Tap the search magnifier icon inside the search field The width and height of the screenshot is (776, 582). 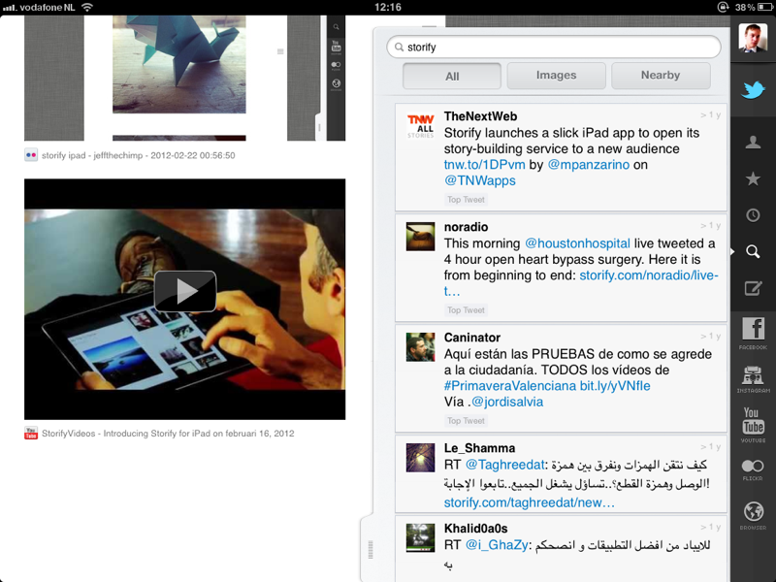tap(399, 47)
